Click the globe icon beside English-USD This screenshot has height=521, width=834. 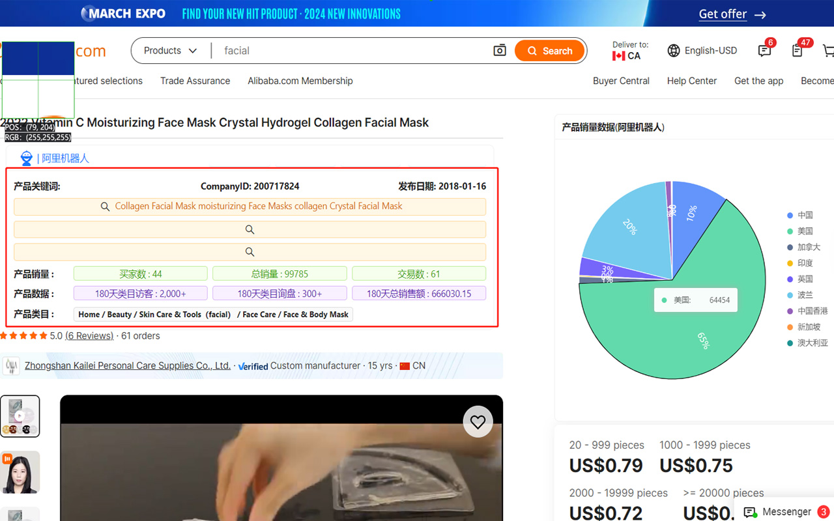(674, 51)
